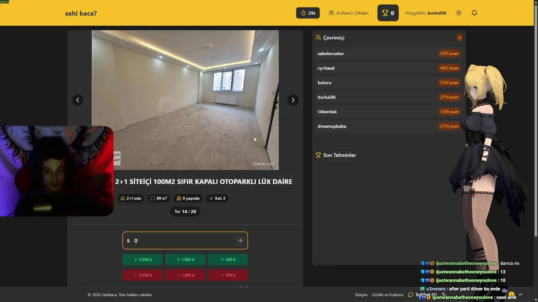Submit guess with the arrow button
Image resolution: width=538 pixels, height=302 pixels.
pyautogui.click(x=240, y=241)
